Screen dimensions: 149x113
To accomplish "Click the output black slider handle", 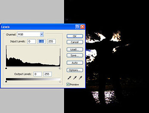I will [6, 81].
